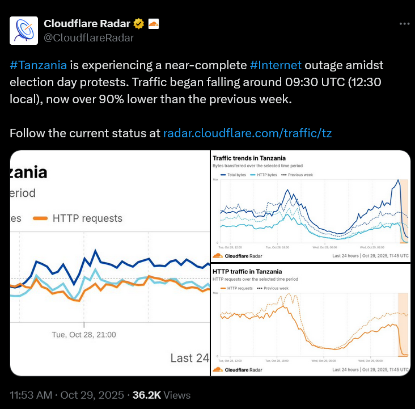Click the Cloudflare Radar display name
This screenshot has width=415, height=409.
click(86, 24)
